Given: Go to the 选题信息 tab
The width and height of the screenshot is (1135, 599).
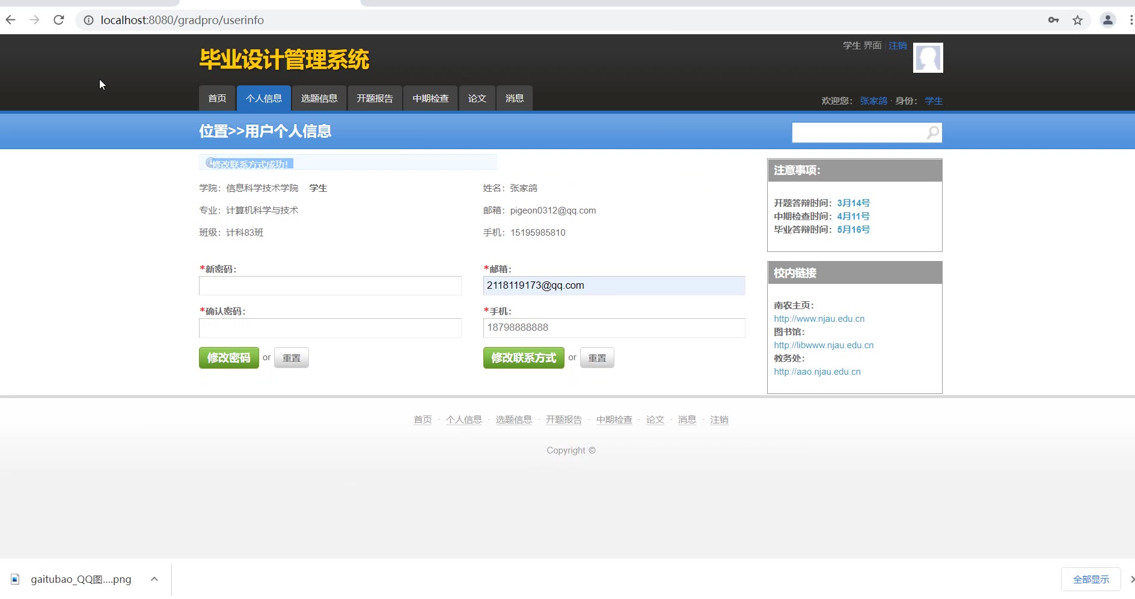Looking at the screenshot, I should point(319,99).
